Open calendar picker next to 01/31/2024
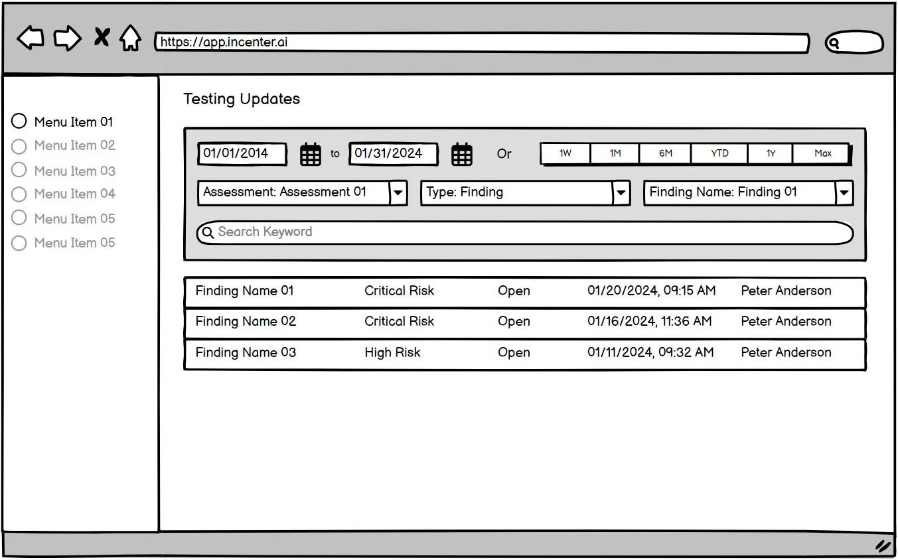This screenshot has width=898, height=560. tap(462, 155)
